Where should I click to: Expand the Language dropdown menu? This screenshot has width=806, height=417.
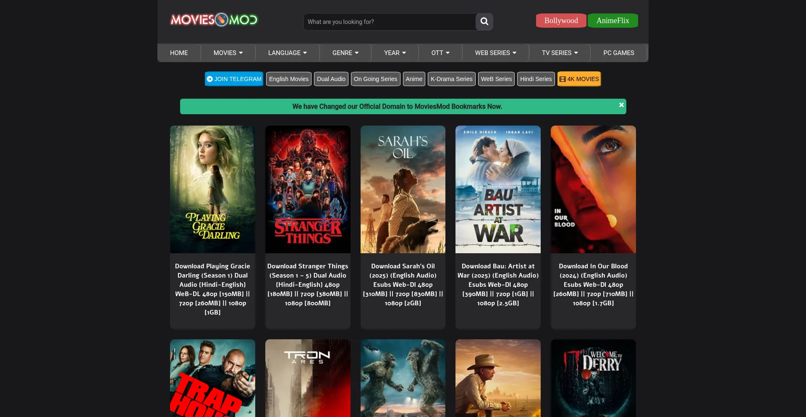287,53
